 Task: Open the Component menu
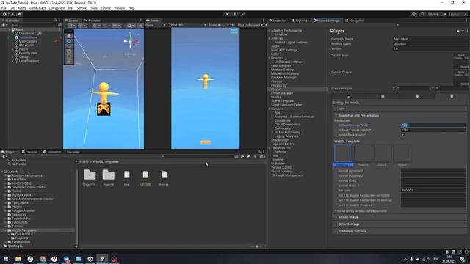57,8
